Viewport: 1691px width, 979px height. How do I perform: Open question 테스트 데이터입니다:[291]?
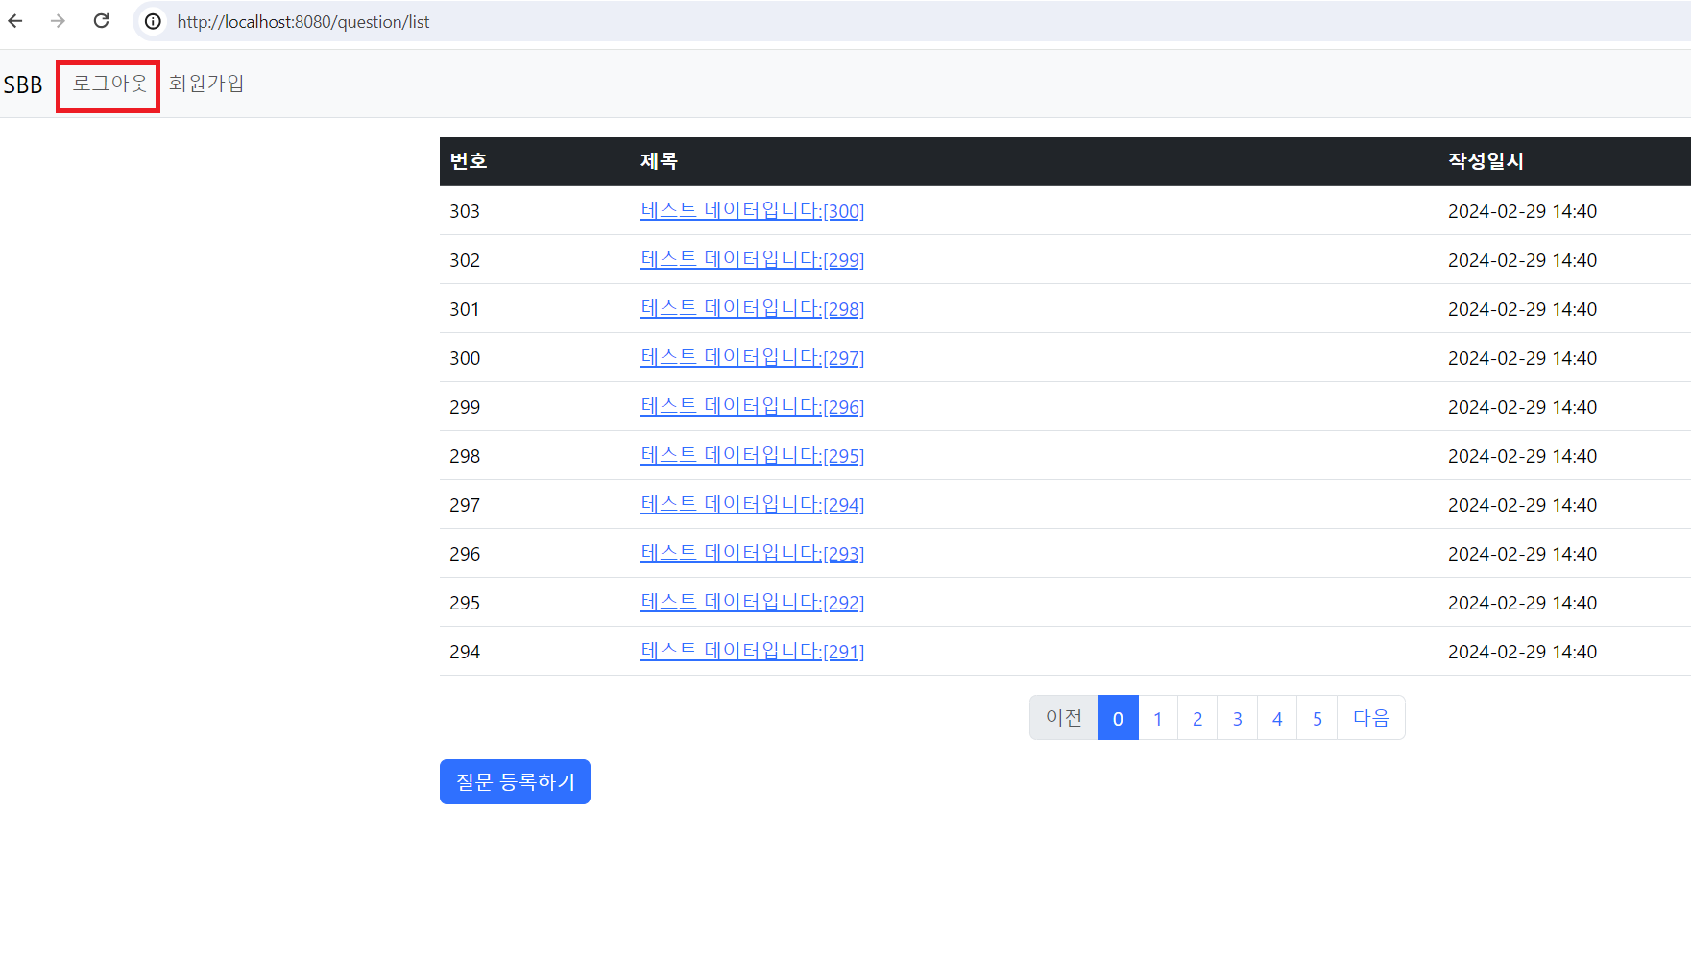[752, 651]
